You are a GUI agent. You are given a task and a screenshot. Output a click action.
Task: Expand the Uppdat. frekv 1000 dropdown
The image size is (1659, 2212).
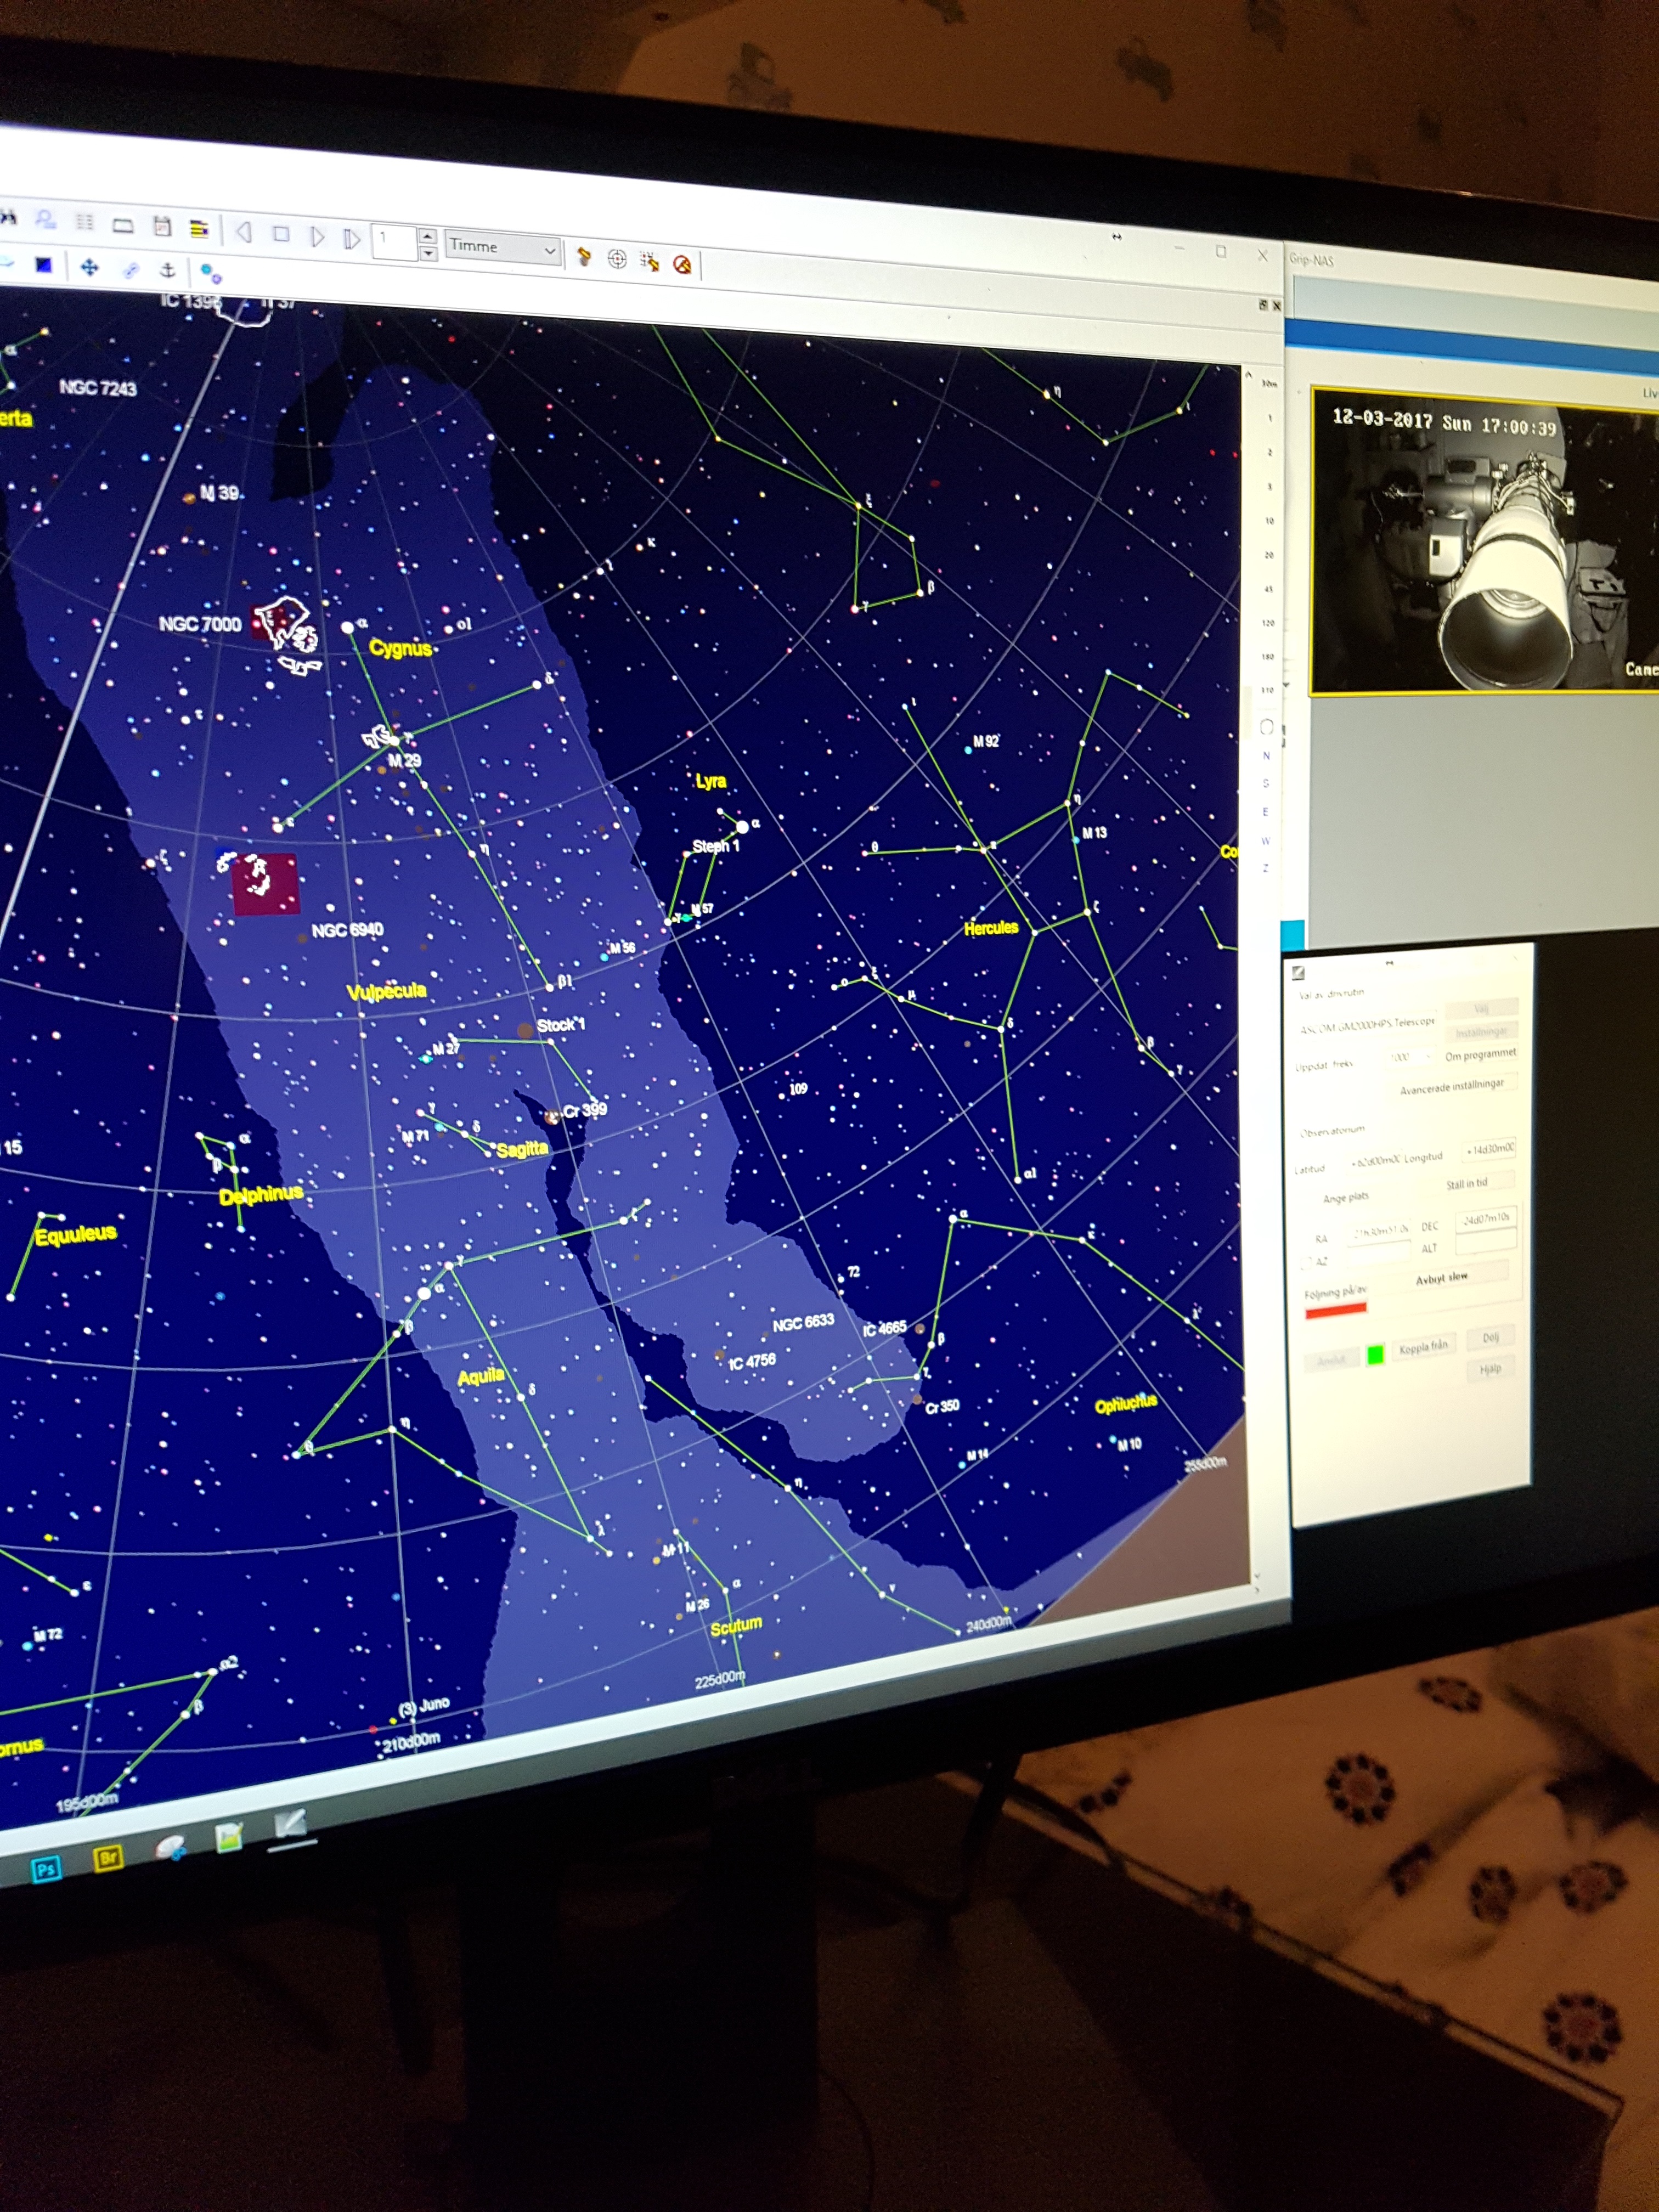pyautogui.click(x=1428, y=1057)
